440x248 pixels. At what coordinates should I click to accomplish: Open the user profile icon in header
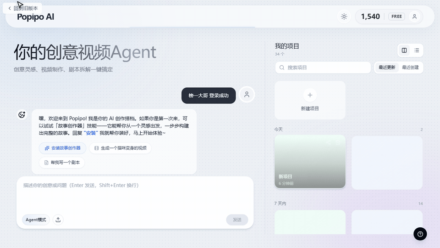point(414,17)
